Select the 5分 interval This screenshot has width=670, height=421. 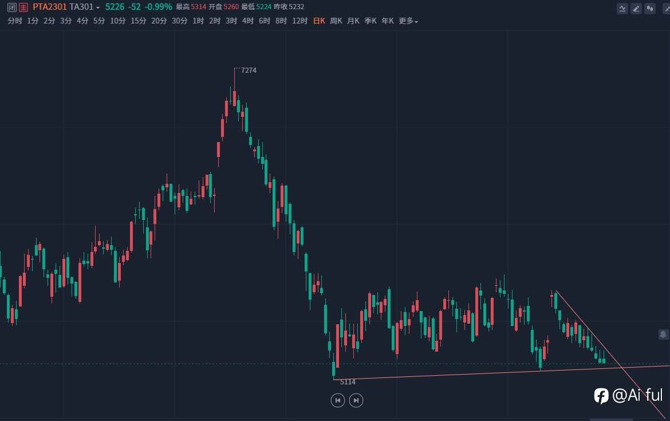pyautogui.click(x=99, y=21)
